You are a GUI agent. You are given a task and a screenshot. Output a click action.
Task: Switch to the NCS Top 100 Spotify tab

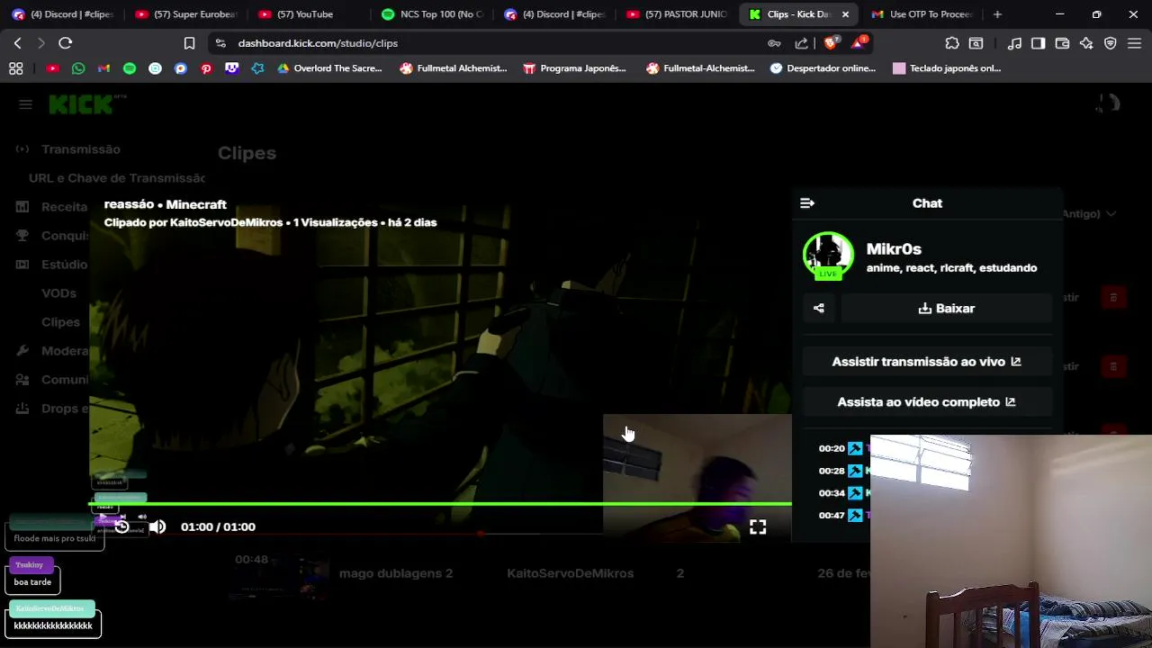click(x=433, y=14)
